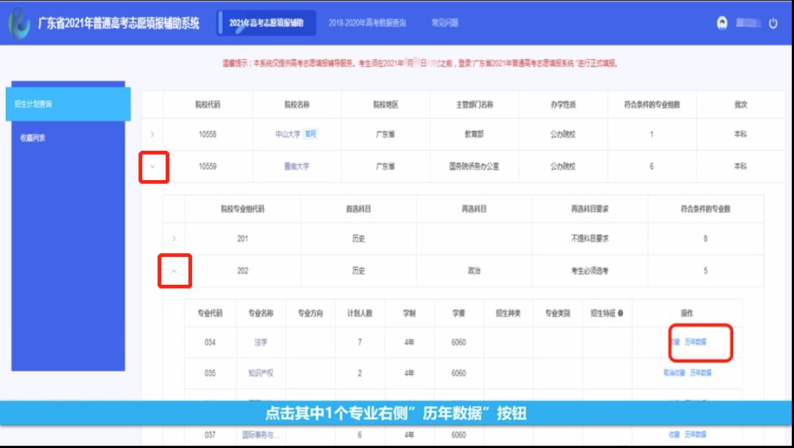Click 历年数据 for 法学 major
The image size is (794, 448).
(x=696, y=343)
